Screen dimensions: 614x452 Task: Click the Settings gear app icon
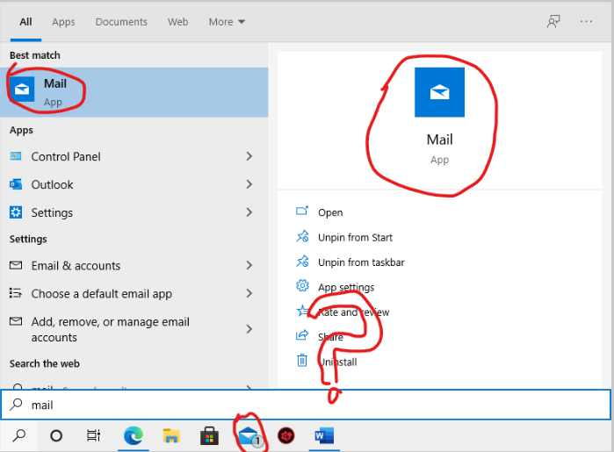pyautogui.click(x=16, y=212)
